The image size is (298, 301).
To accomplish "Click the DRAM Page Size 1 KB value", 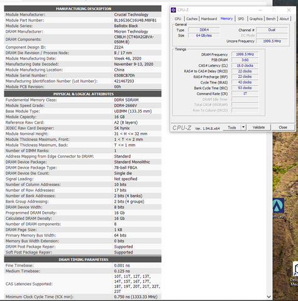I will [x=118, y=230].
